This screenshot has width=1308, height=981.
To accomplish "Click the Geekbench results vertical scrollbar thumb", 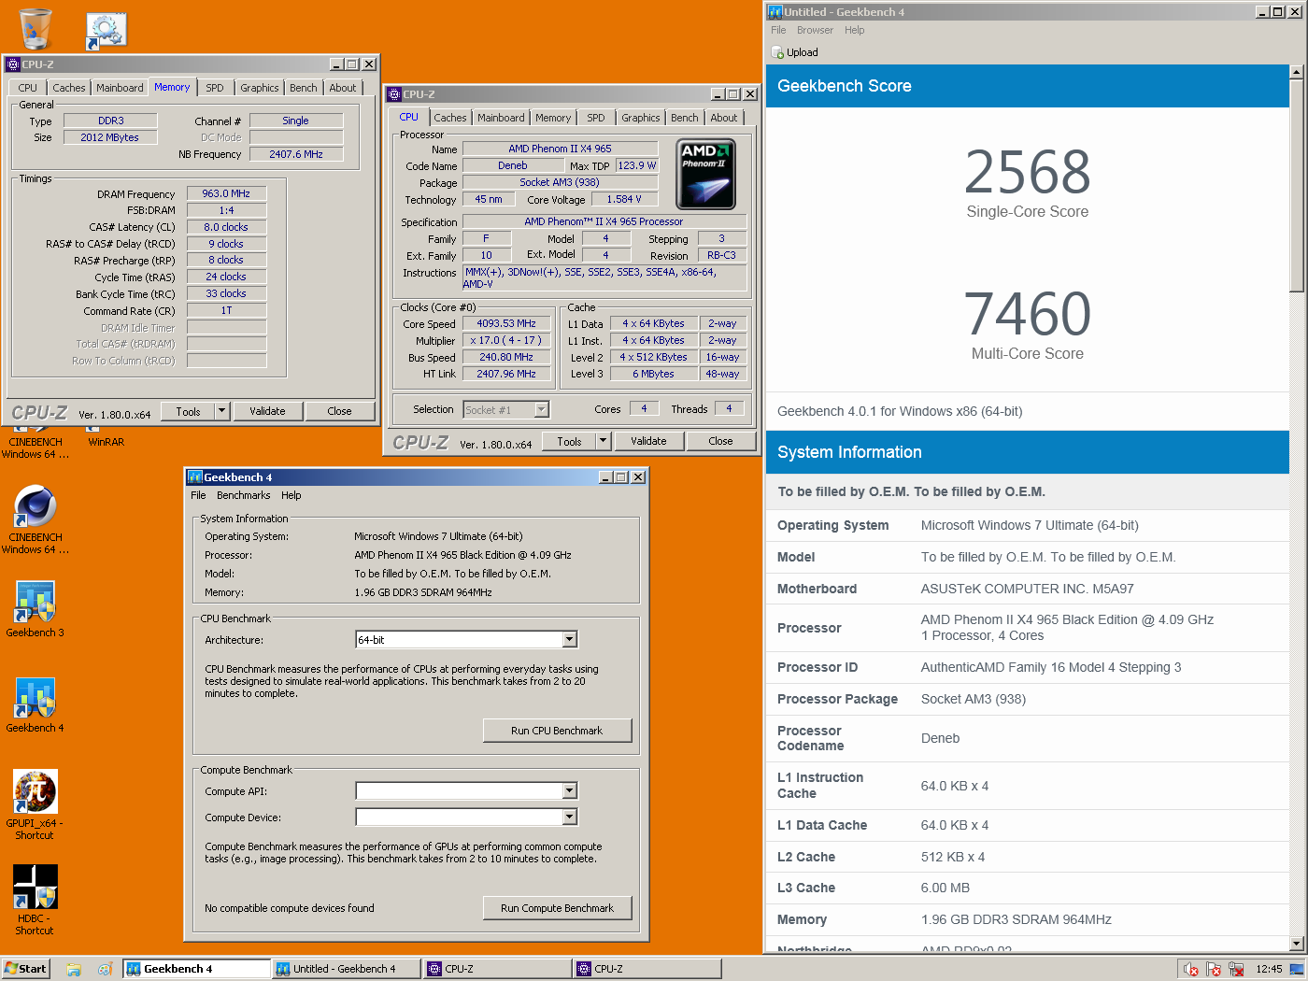I will tap(1297, 185).
